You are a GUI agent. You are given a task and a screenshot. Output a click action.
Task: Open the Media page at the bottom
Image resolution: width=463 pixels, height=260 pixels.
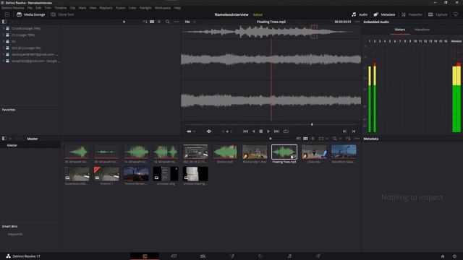[145, 256]
